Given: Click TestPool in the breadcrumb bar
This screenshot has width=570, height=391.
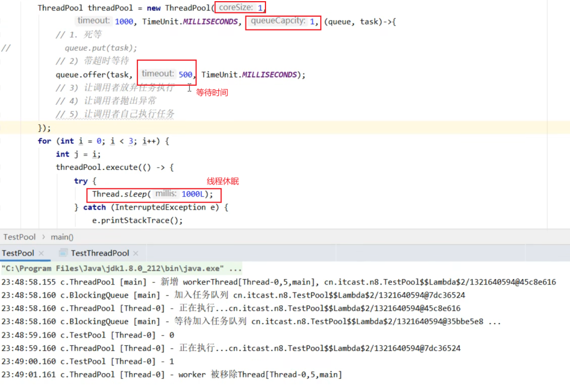Looking at the screenshot, I should 19,237.
